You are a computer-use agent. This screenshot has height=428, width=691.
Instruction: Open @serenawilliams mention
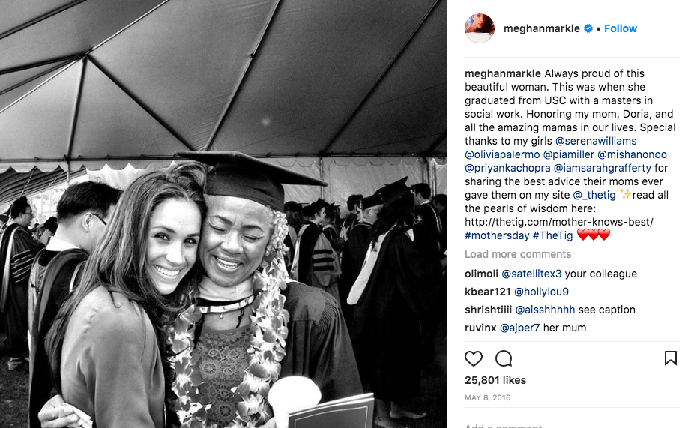tap(596, 141)
